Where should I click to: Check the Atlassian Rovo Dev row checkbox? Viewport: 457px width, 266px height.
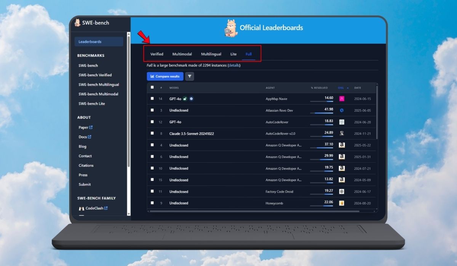(152, 110)
